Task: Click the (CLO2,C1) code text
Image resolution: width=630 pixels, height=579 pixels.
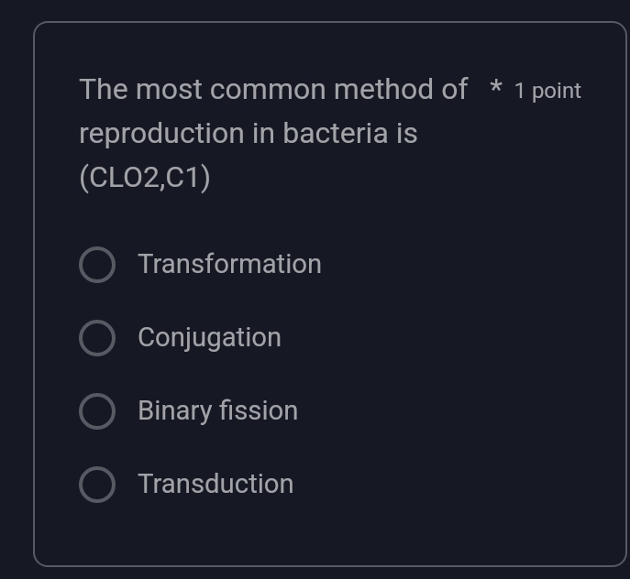Action: pos(145,178)
